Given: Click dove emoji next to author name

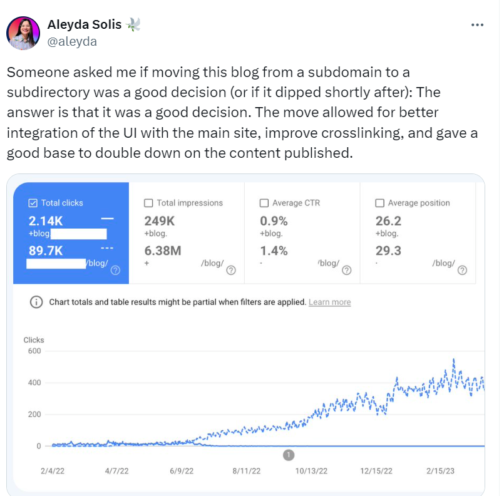Looking at the screenshot, I should [x=133, y=24].
